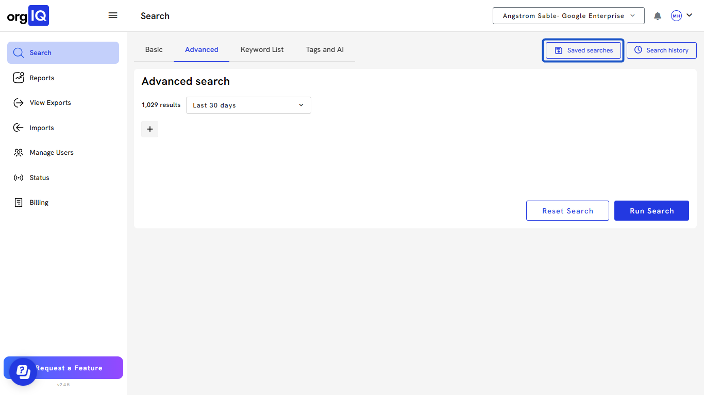This screenshot has width=704, height=395.
Task: Select the Tags and AI tab
Action: tap(325, 50)
